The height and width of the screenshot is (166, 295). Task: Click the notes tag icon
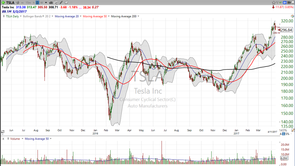[66, 3]
